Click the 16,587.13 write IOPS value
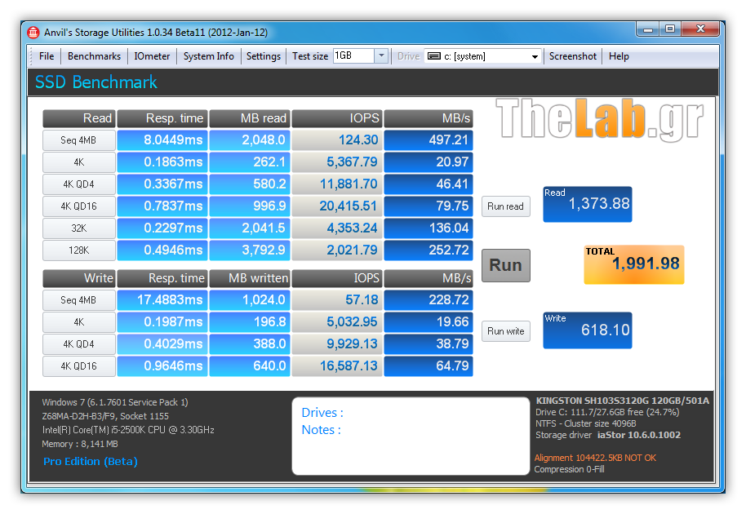Viewport: 746px width, 514px height. coord(337,366)
